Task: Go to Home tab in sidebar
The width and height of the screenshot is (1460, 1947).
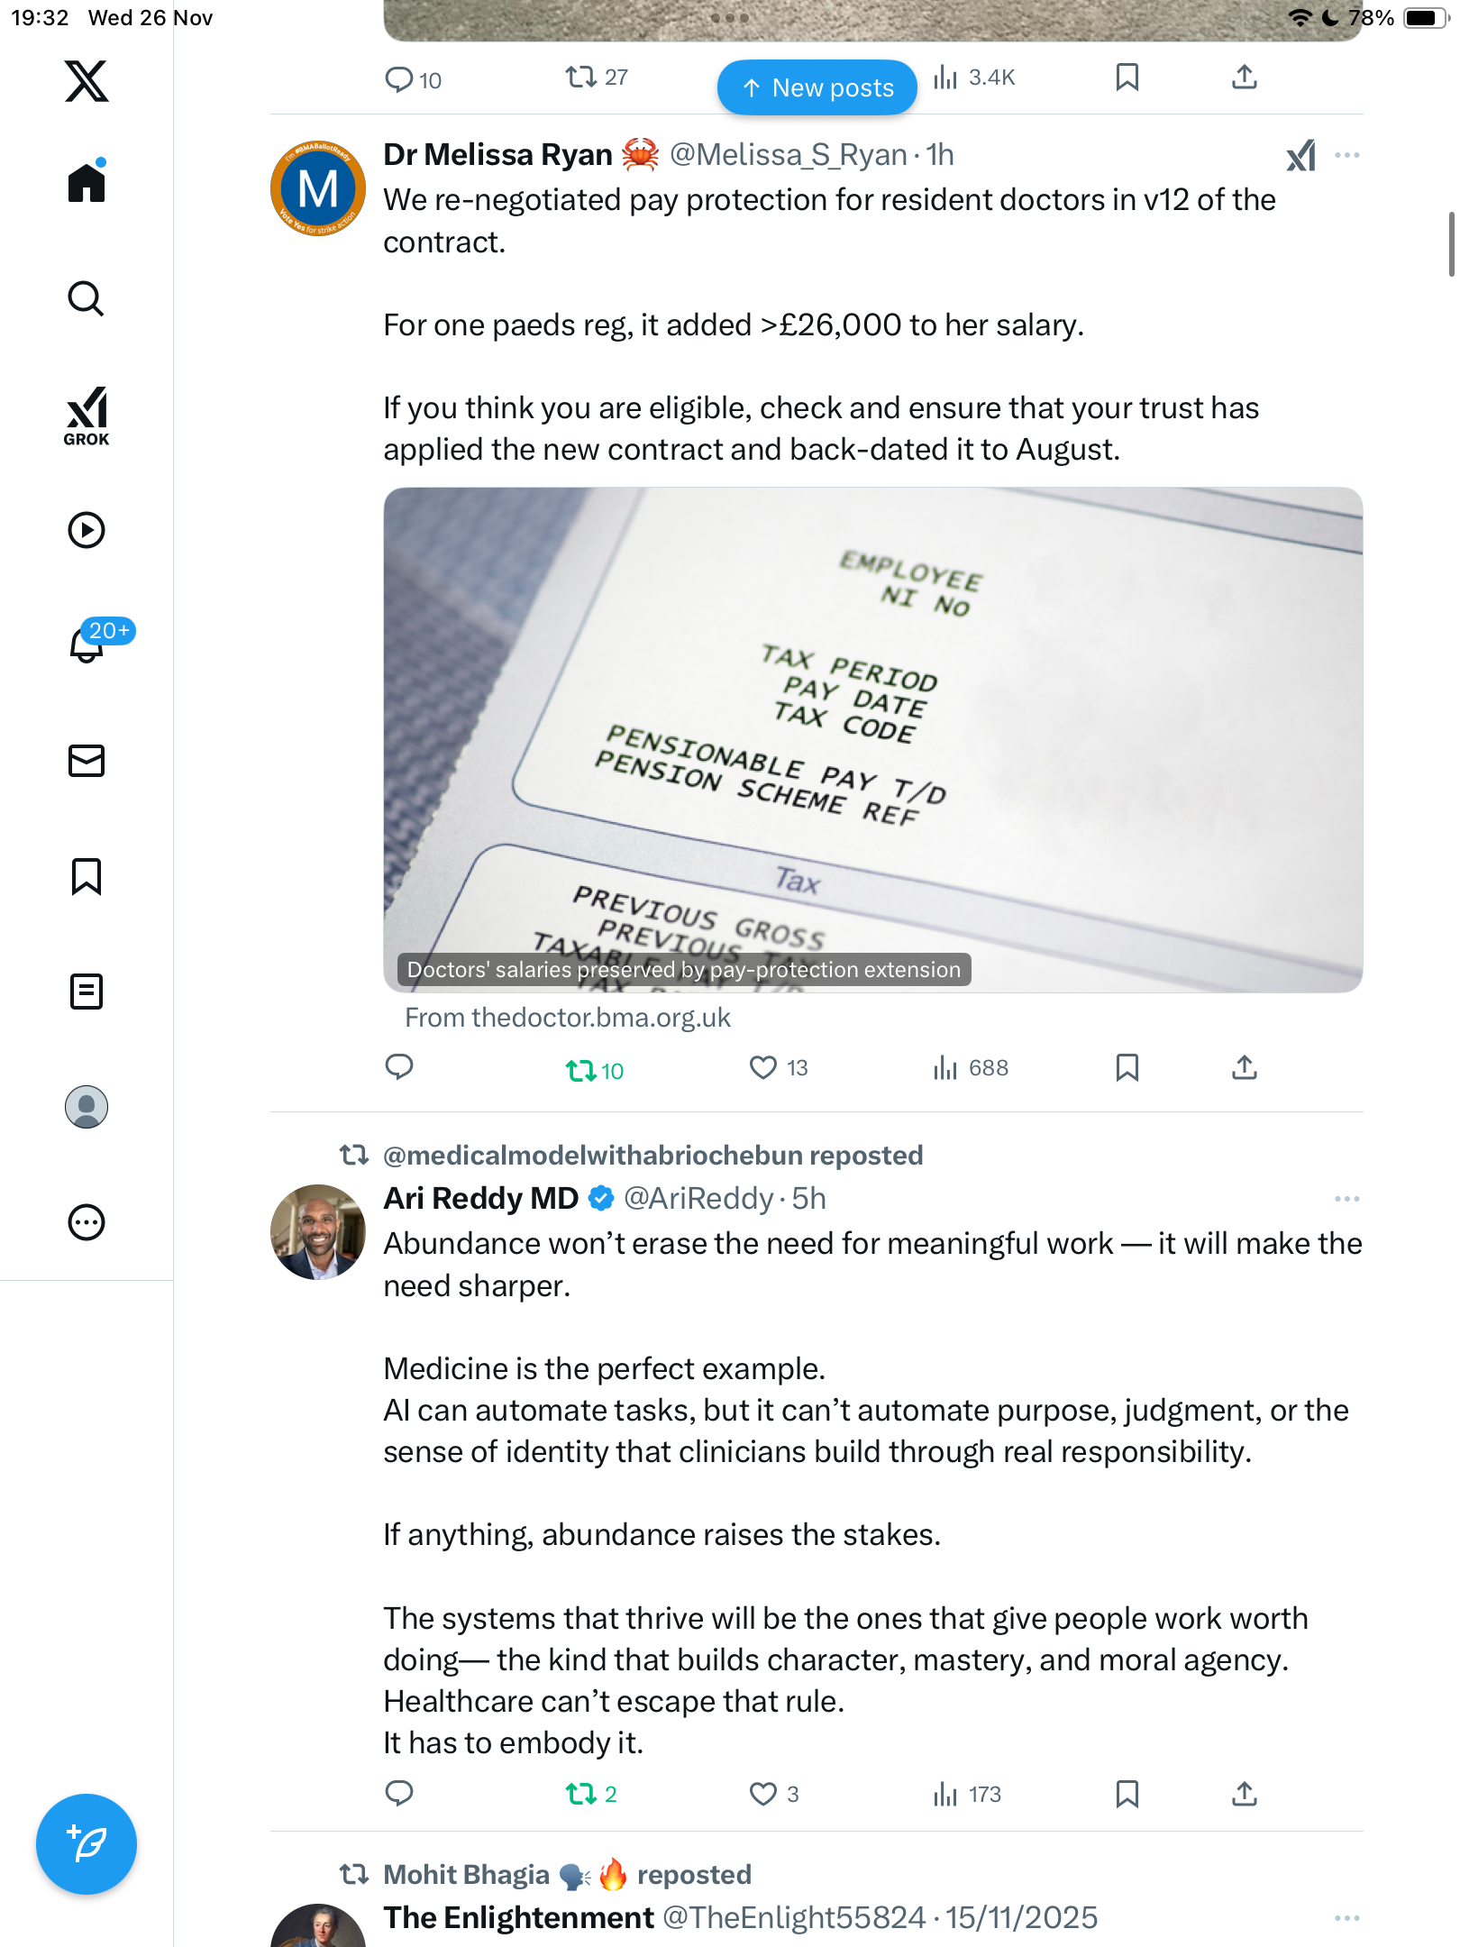Action: 87,183
